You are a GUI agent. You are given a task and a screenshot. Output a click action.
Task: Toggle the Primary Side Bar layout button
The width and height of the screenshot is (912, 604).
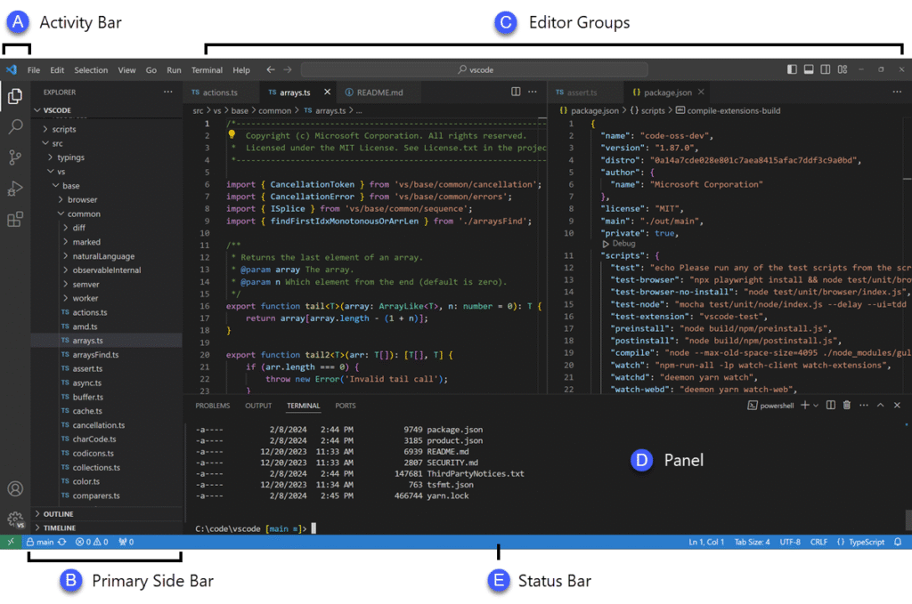pos(792,69)
